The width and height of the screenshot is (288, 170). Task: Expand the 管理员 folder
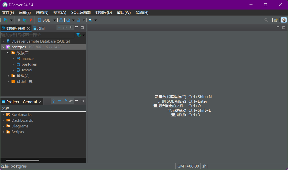[x=8, y=76]
